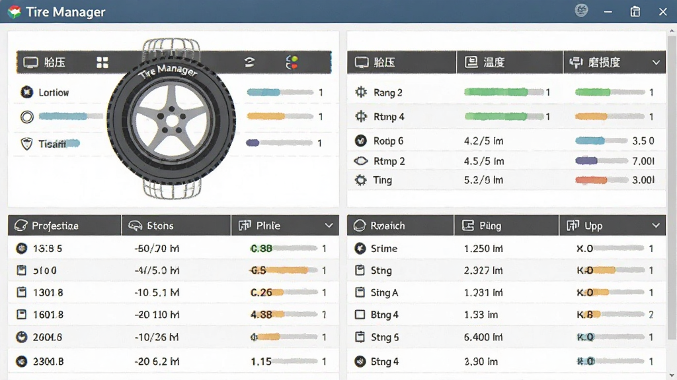
Task: Expand the chevron in the Upp column header
Action: pos(656,226)
